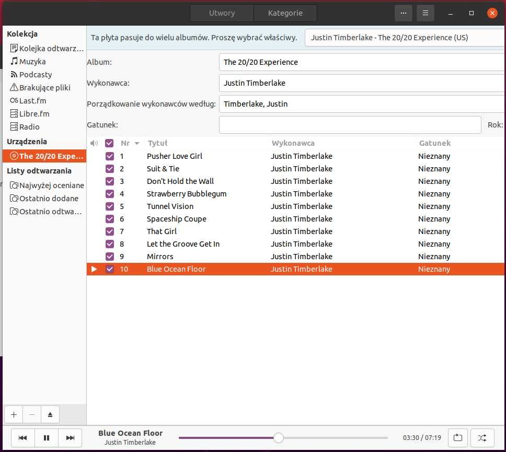Image resolution: width=506 pixels, height=452 pixels.
Task: Click track number 8 cell
Action: 122,244
